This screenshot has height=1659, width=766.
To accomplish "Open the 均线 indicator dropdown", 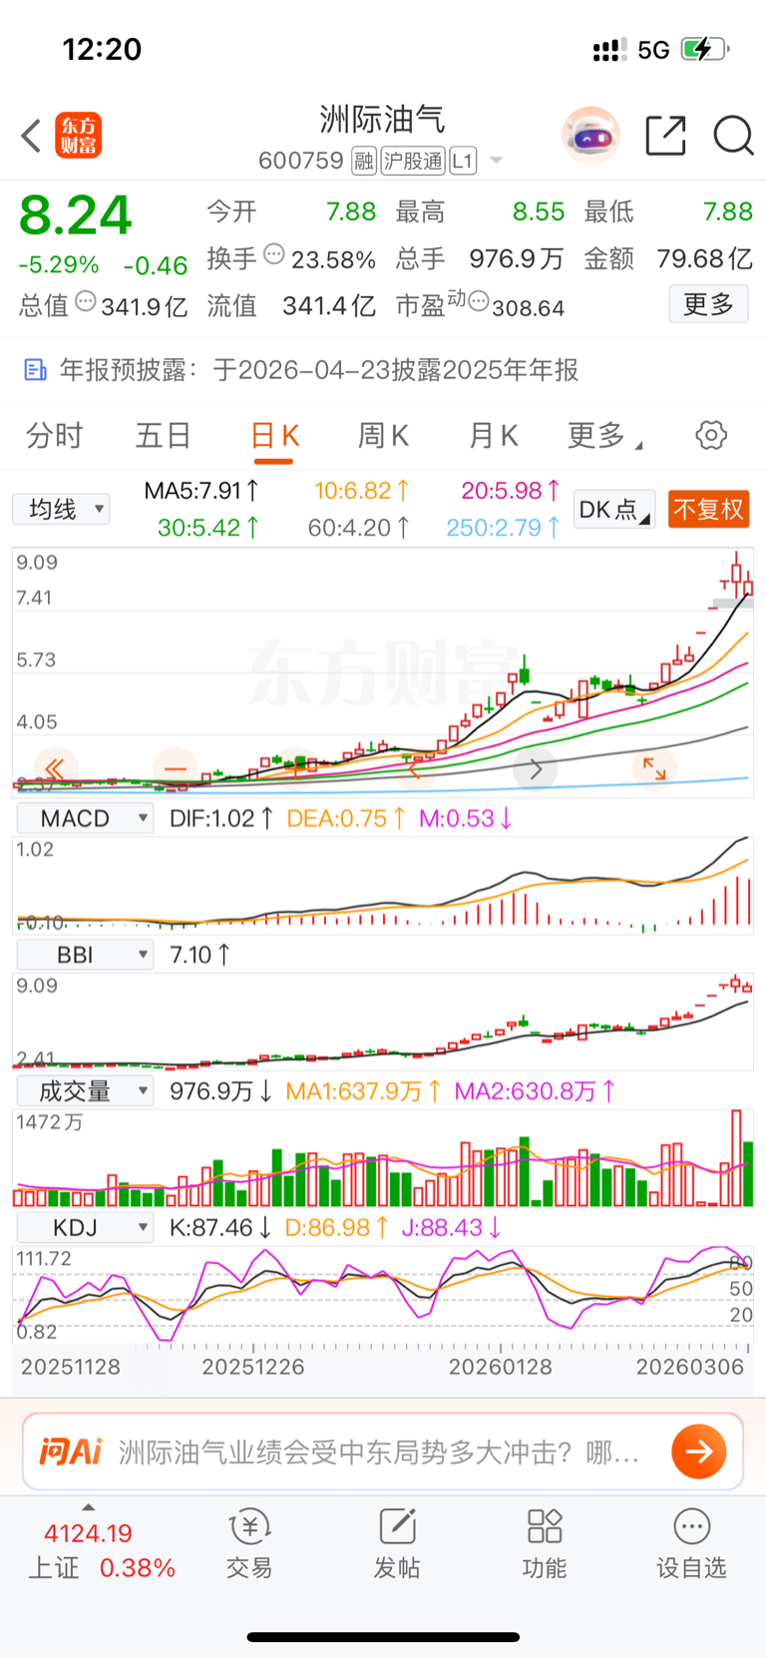I will (x=62, y=510).
